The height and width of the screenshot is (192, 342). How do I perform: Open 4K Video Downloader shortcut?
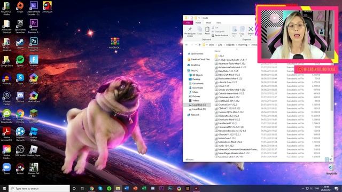point(6,116)
